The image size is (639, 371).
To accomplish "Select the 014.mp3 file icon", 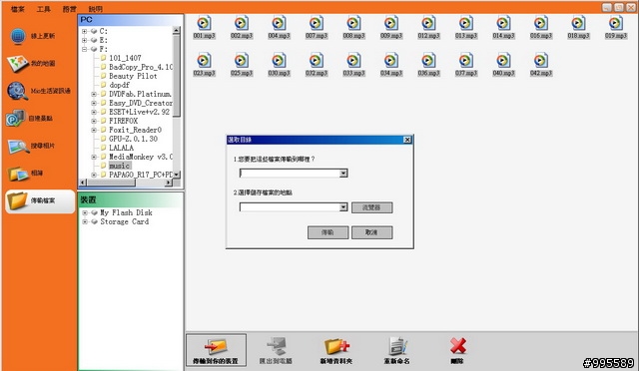I will click(503, 23).
